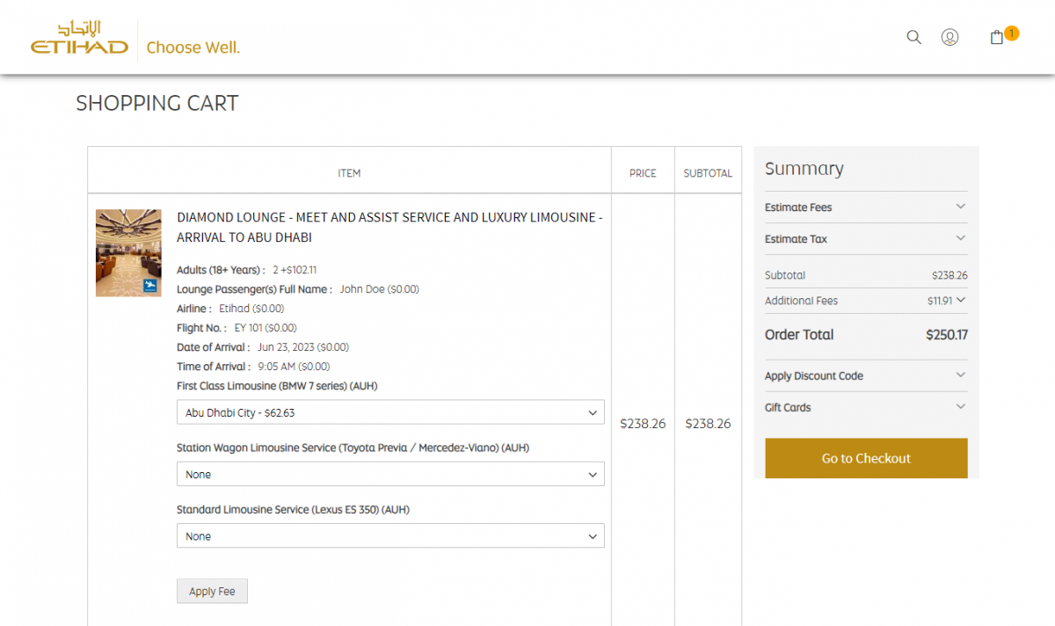
Task: Expand Additional Fees breakdown chevron
Action: click(x=961, y=300)
